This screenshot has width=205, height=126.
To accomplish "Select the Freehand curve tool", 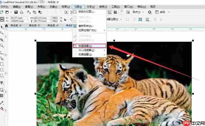I will tap(2, 53).
